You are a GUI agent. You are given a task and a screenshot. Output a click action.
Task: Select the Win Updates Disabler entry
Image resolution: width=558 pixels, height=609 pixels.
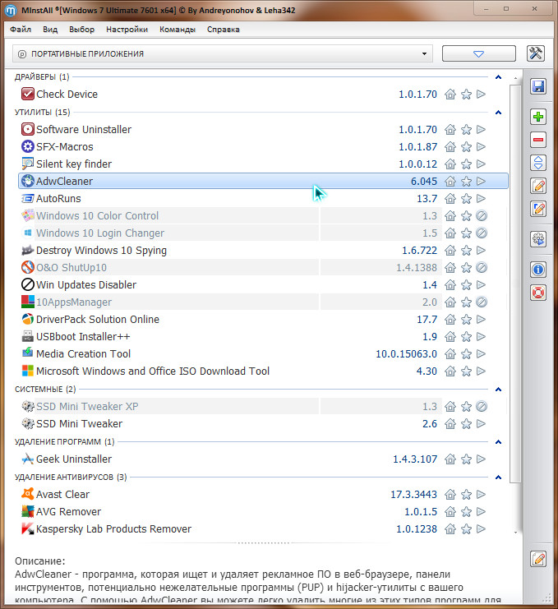[x=263, y=285]
